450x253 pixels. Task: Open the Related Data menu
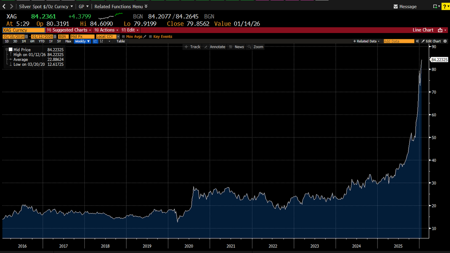(x=366, y=41)
